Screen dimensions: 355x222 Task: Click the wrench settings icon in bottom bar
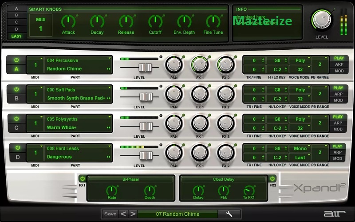[x=229, y=214]
